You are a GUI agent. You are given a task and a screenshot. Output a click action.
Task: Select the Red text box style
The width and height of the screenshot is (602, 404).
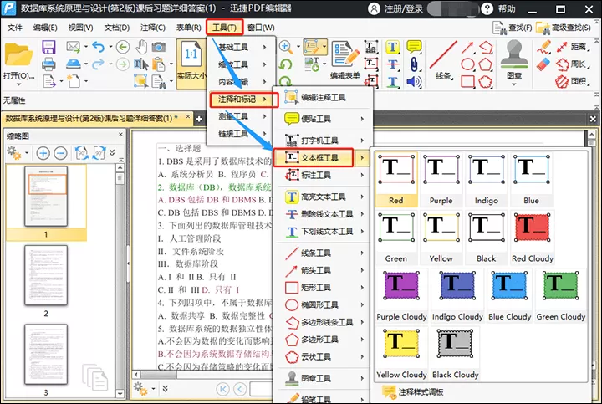pos(396,179)
